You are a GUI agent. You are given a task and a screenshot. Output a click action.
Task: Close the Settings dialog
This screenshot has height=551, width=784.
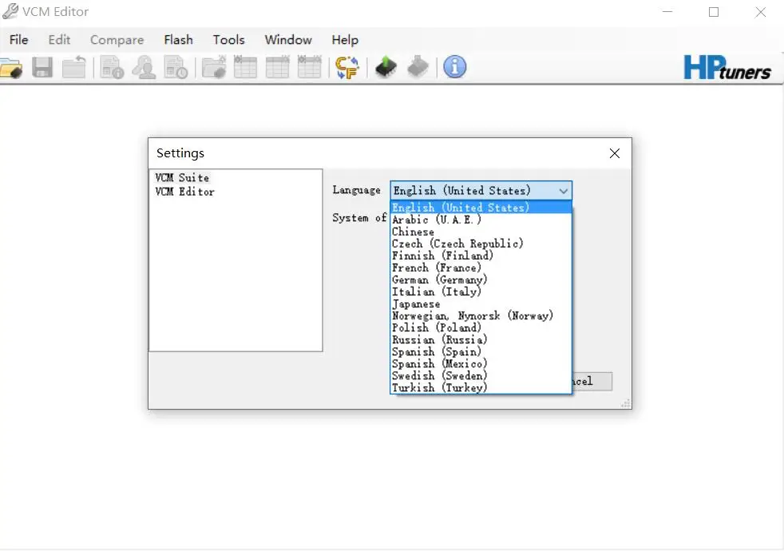pos(615,153)
